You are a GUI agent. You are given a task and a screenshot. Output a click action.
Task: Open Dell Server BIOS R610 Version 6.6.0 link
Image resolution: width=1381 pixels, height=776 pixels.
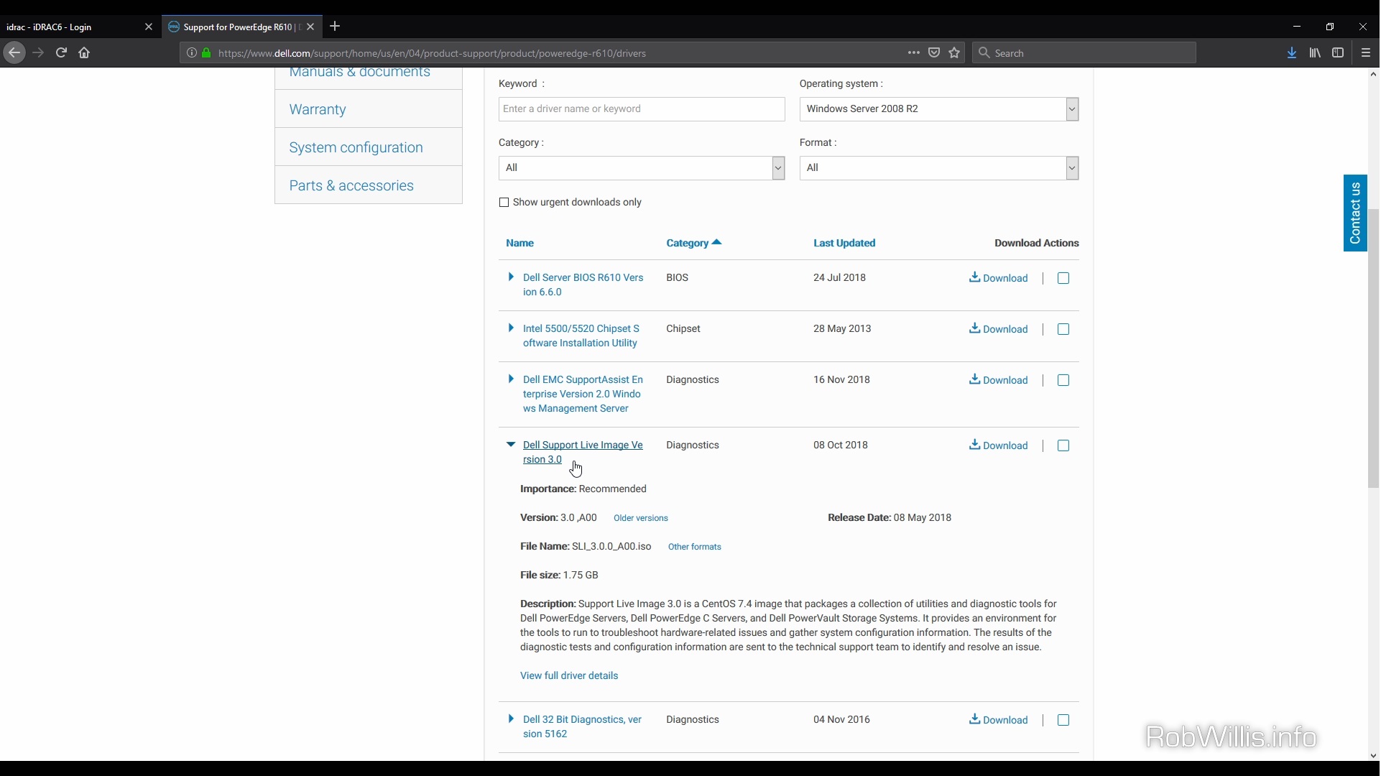pos(583,285)
